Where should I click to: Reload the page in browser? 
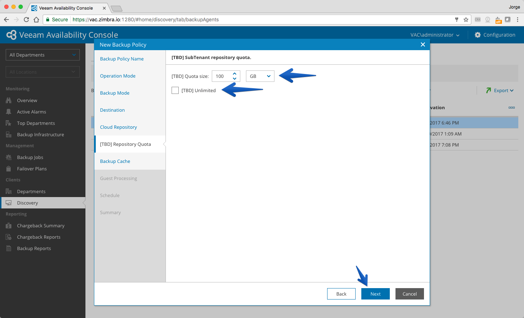click(x=26, y=20)
